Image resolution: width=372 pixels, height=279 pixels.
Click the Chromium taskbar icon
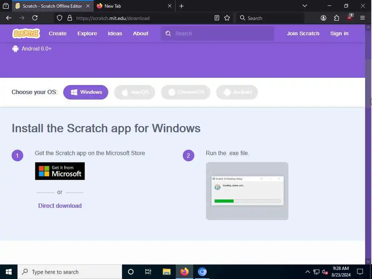pyautogui.click(x=202, y=272)
